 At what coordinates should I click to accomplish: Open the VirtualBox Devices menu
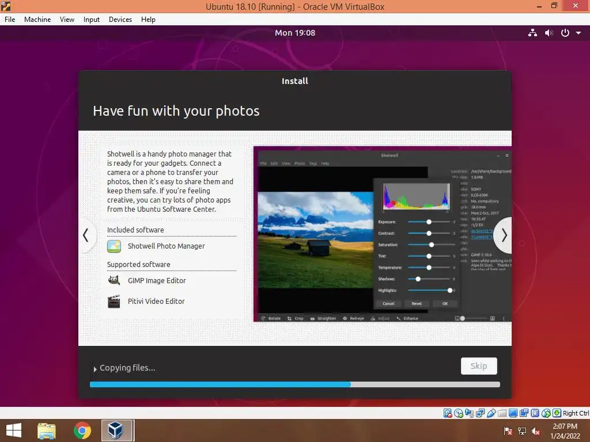click(x=120, y=20)
